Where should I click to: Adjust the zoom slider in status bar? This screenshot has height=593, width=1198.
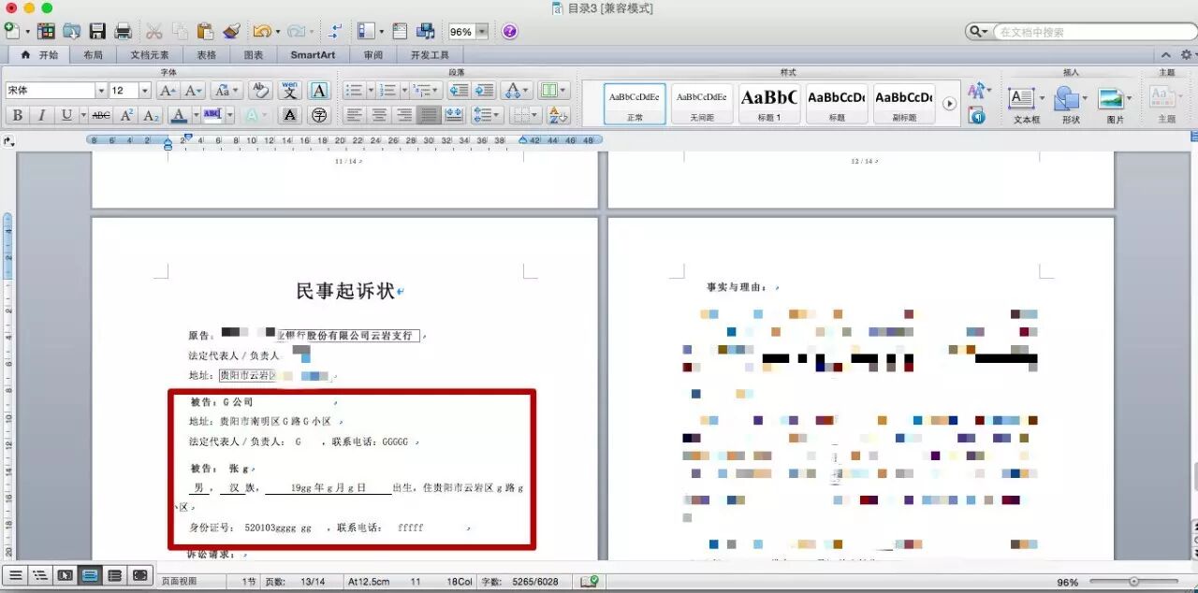(1133, 582)
